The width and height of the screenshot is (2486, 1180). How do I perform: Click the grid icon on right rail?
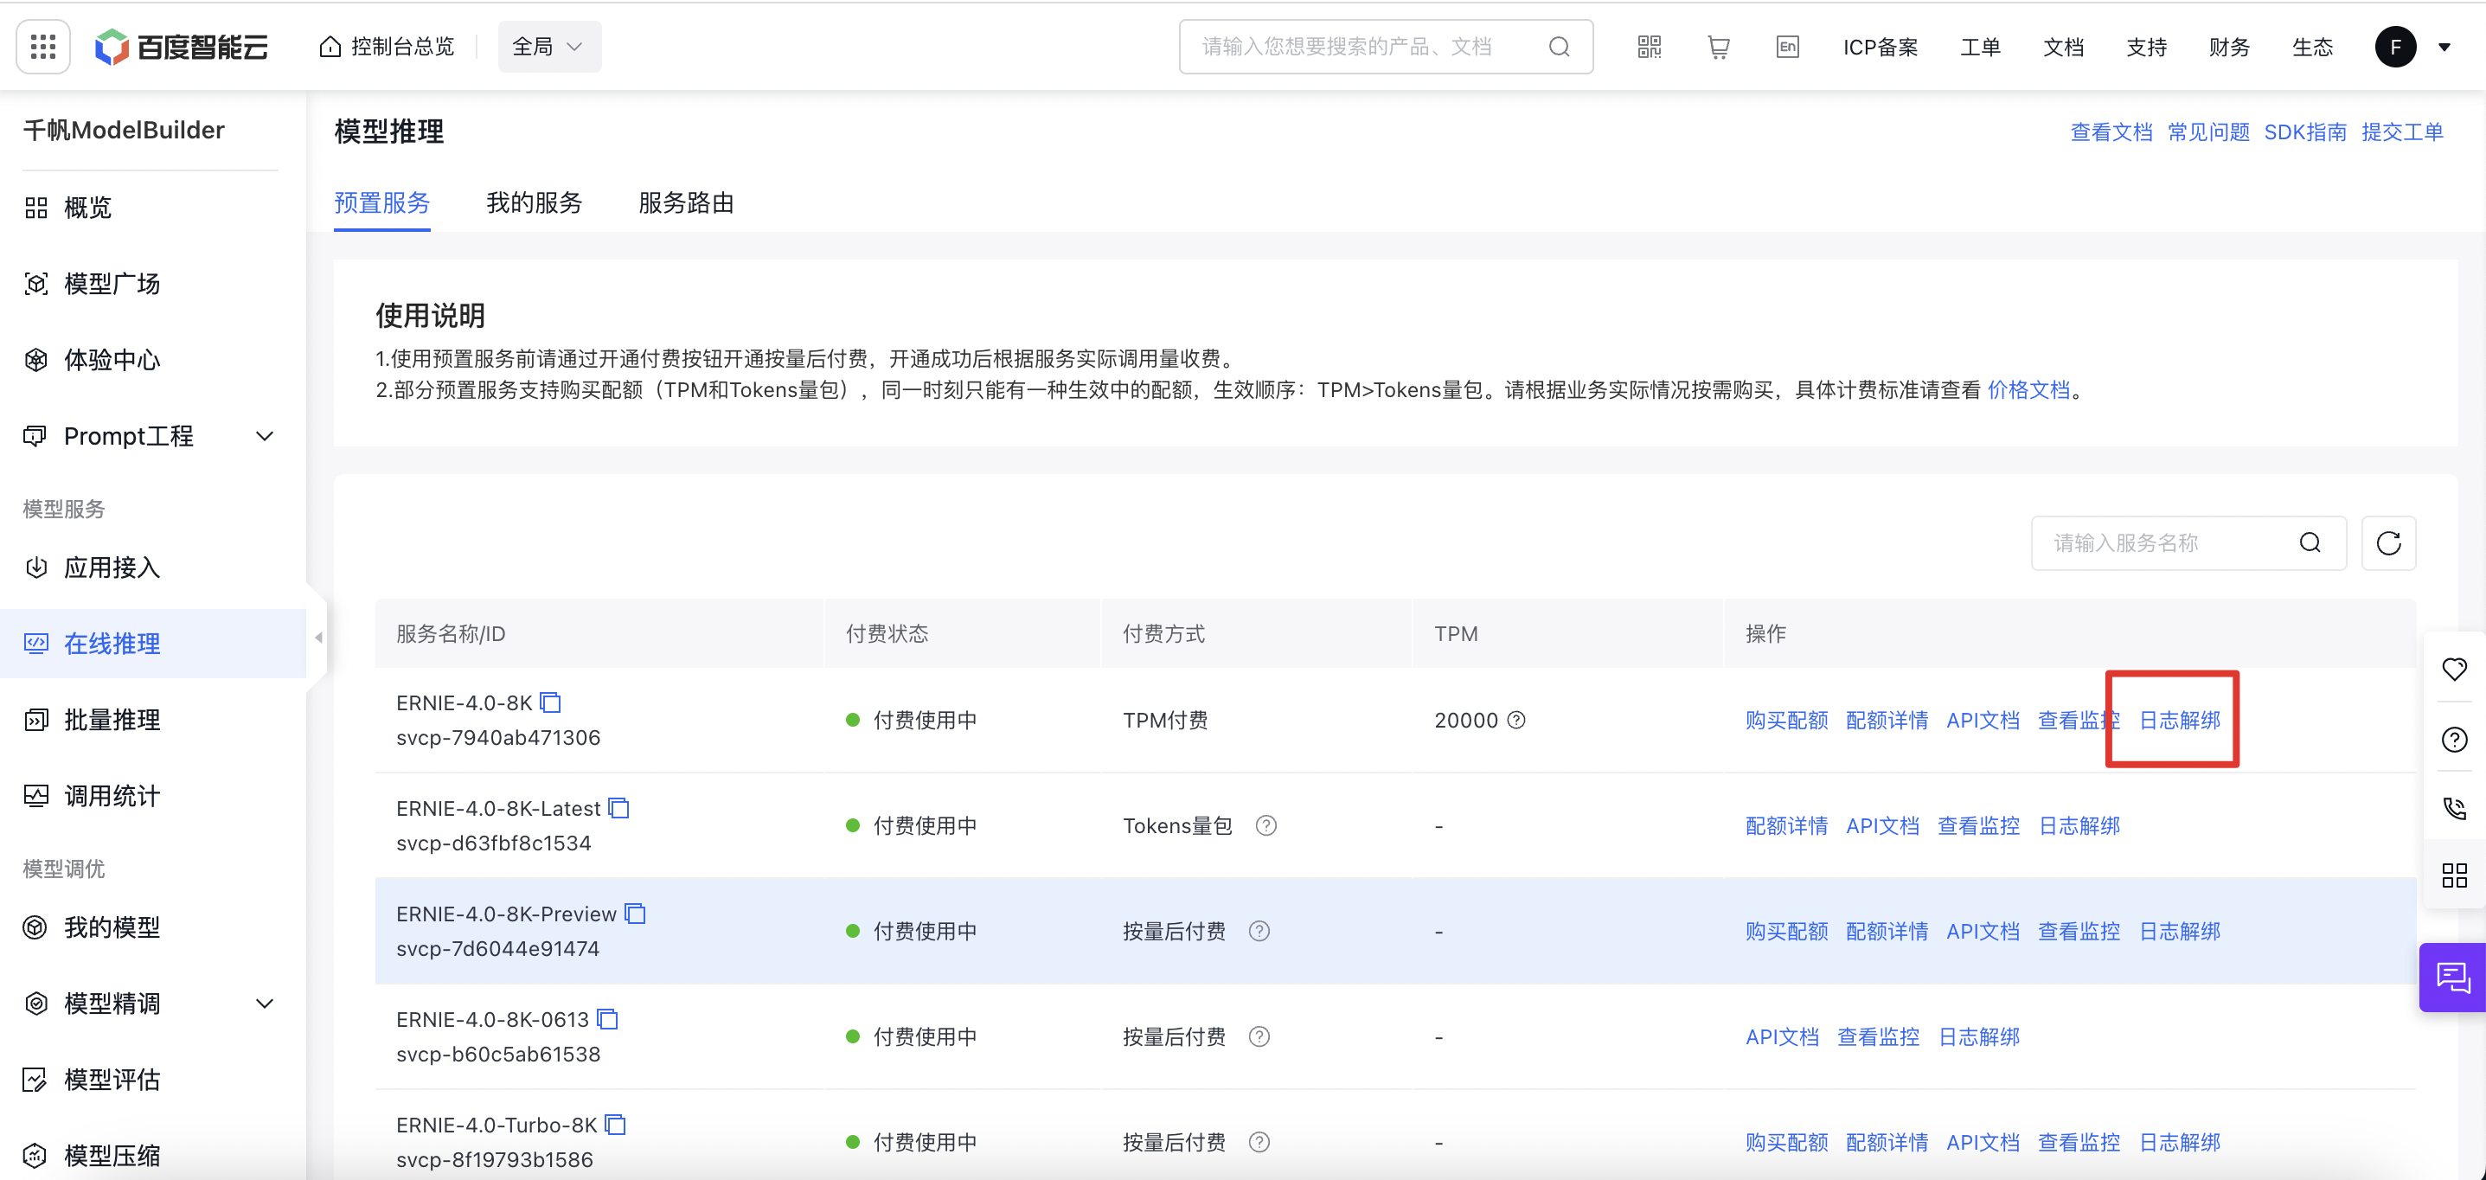(2454, 875)
